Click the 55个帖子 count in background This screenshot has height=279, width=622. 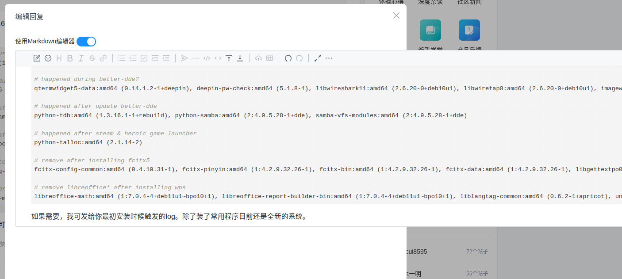coord(477,274)
